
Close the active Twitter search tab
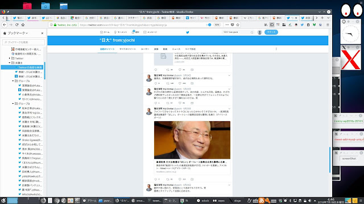tap(296, 18)
